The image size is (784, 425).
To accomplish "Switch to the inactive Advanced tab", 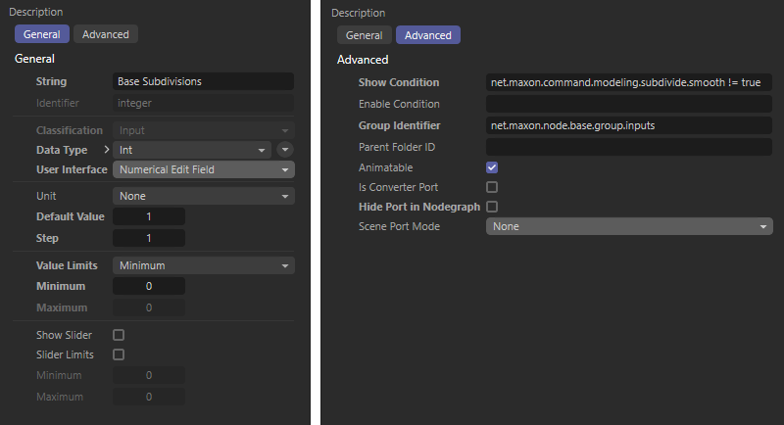I will (x=105, y=34).
